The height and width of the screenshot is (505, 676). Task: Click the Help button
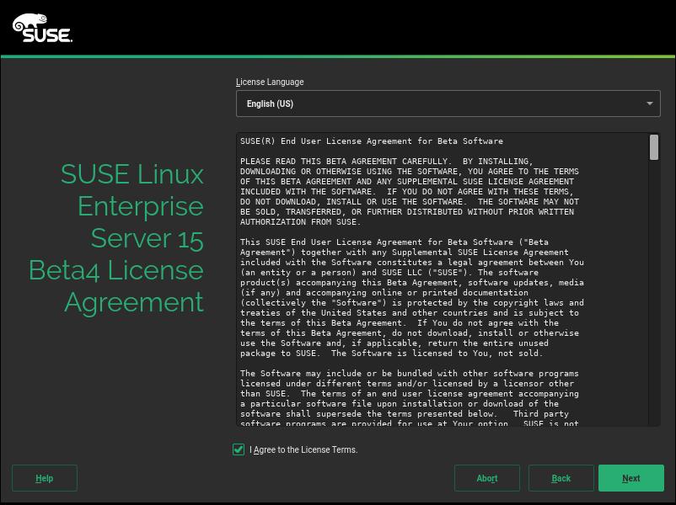(45, 478)
